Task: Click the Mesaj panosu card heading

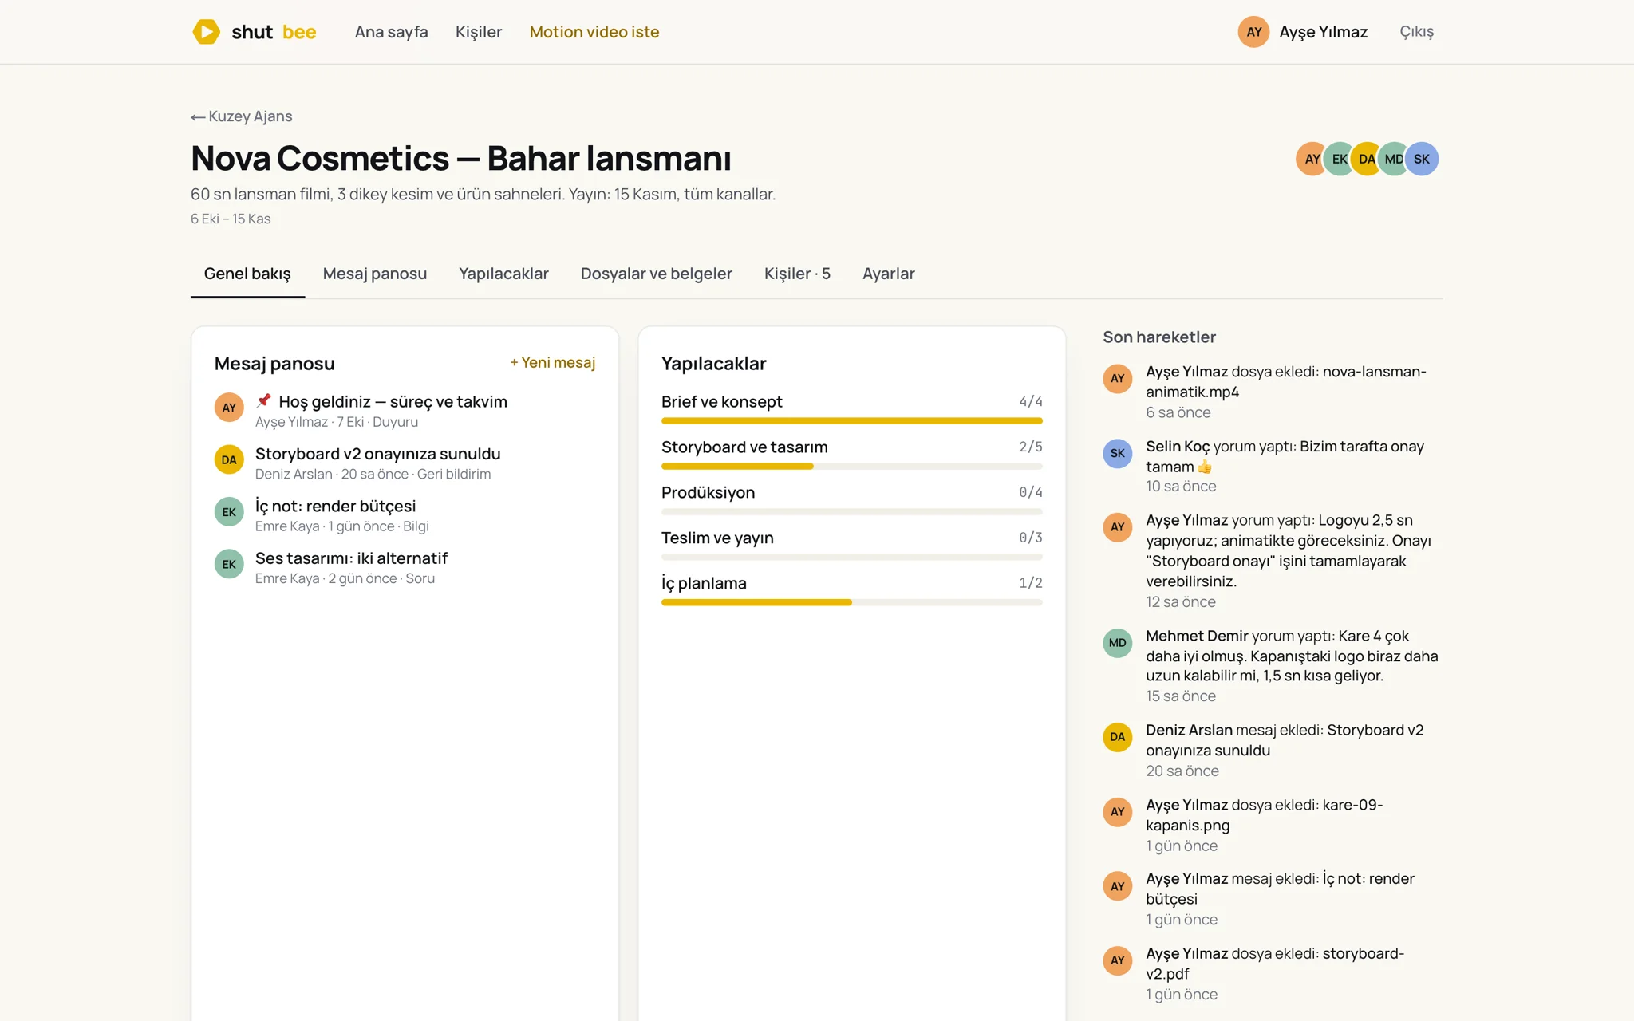Action: [x=274, y=364]
